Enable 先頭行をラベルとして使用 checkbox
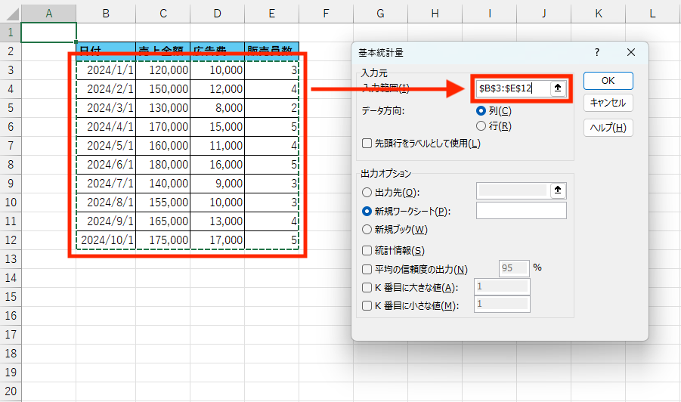 coord(367,144)
